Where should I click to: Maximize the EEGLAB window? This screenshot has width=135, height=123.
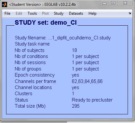[113, 3]
